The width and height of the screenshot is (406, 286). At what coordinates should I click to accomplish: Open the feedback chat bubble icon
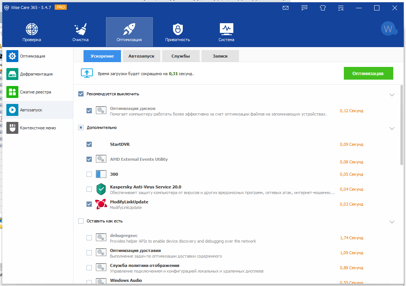pos(304,8)
